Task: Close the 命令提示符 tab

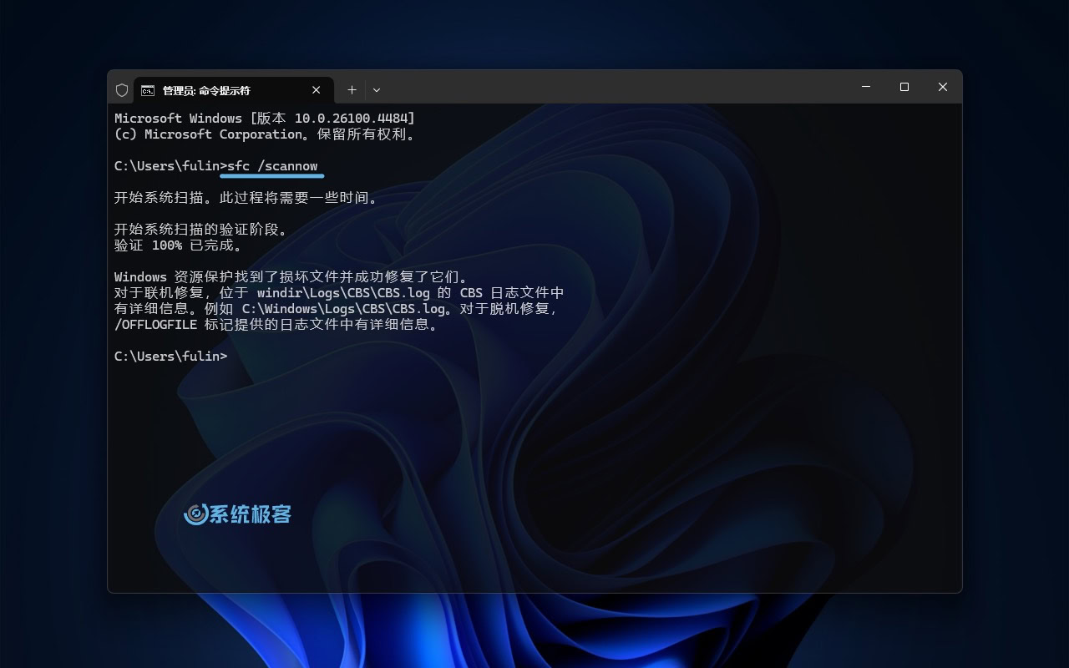Action: pyautogui.click(x=317, y=90)
